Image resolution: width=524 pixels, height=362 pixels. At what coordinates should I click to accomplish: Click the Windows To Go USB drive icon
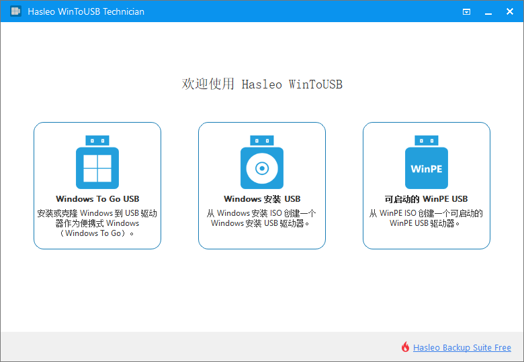(x=97, y=163)
